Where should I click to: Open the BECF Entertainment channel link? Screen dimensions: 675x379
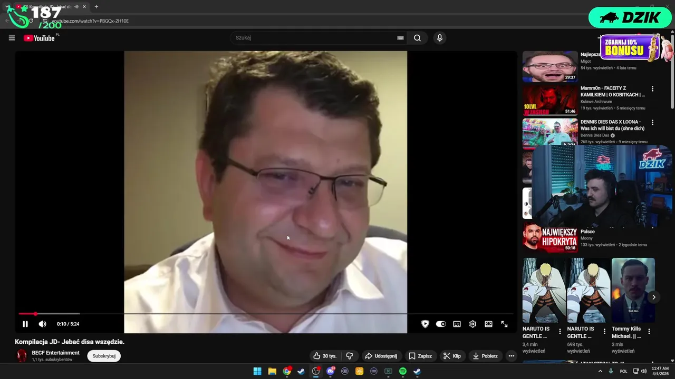[x=55, y=353]
